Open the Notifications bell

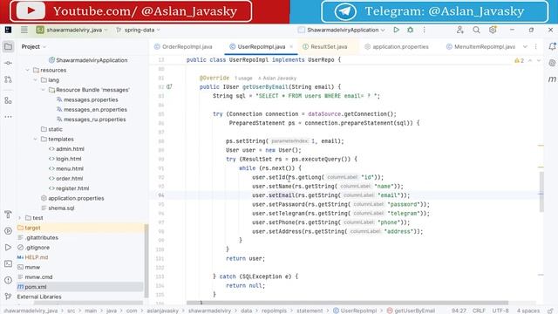coord(552,46)
